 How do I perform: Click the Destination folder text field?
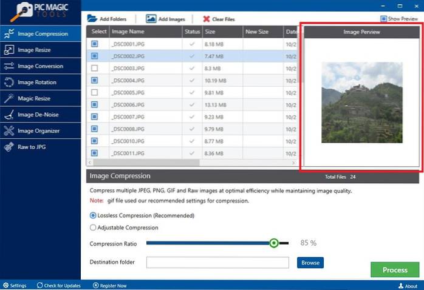point(217,262)
